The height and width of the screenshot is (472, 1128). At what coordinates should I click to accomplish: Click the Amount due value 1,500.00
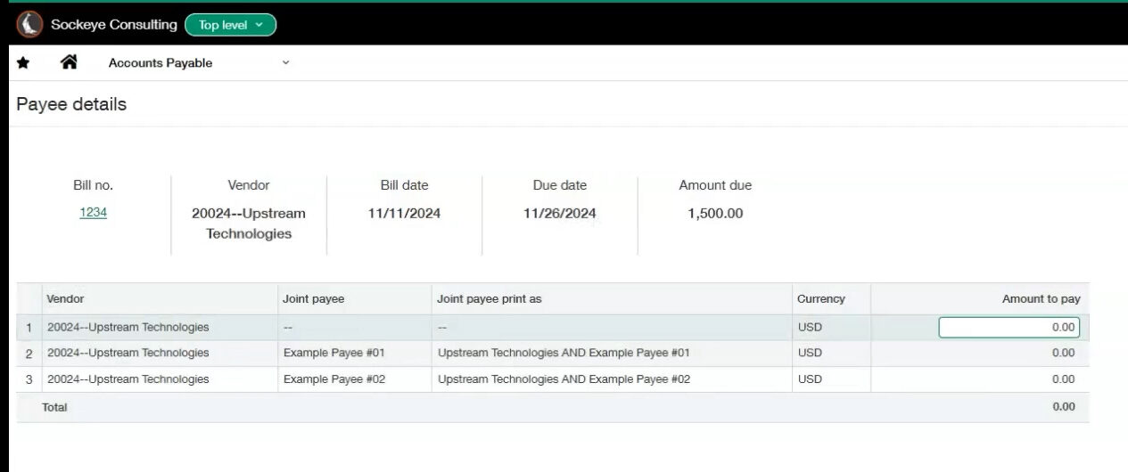[715, 214]
